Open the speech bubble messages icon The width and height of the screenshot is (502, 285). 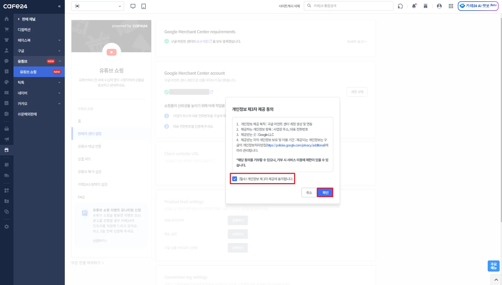(7, 61)
